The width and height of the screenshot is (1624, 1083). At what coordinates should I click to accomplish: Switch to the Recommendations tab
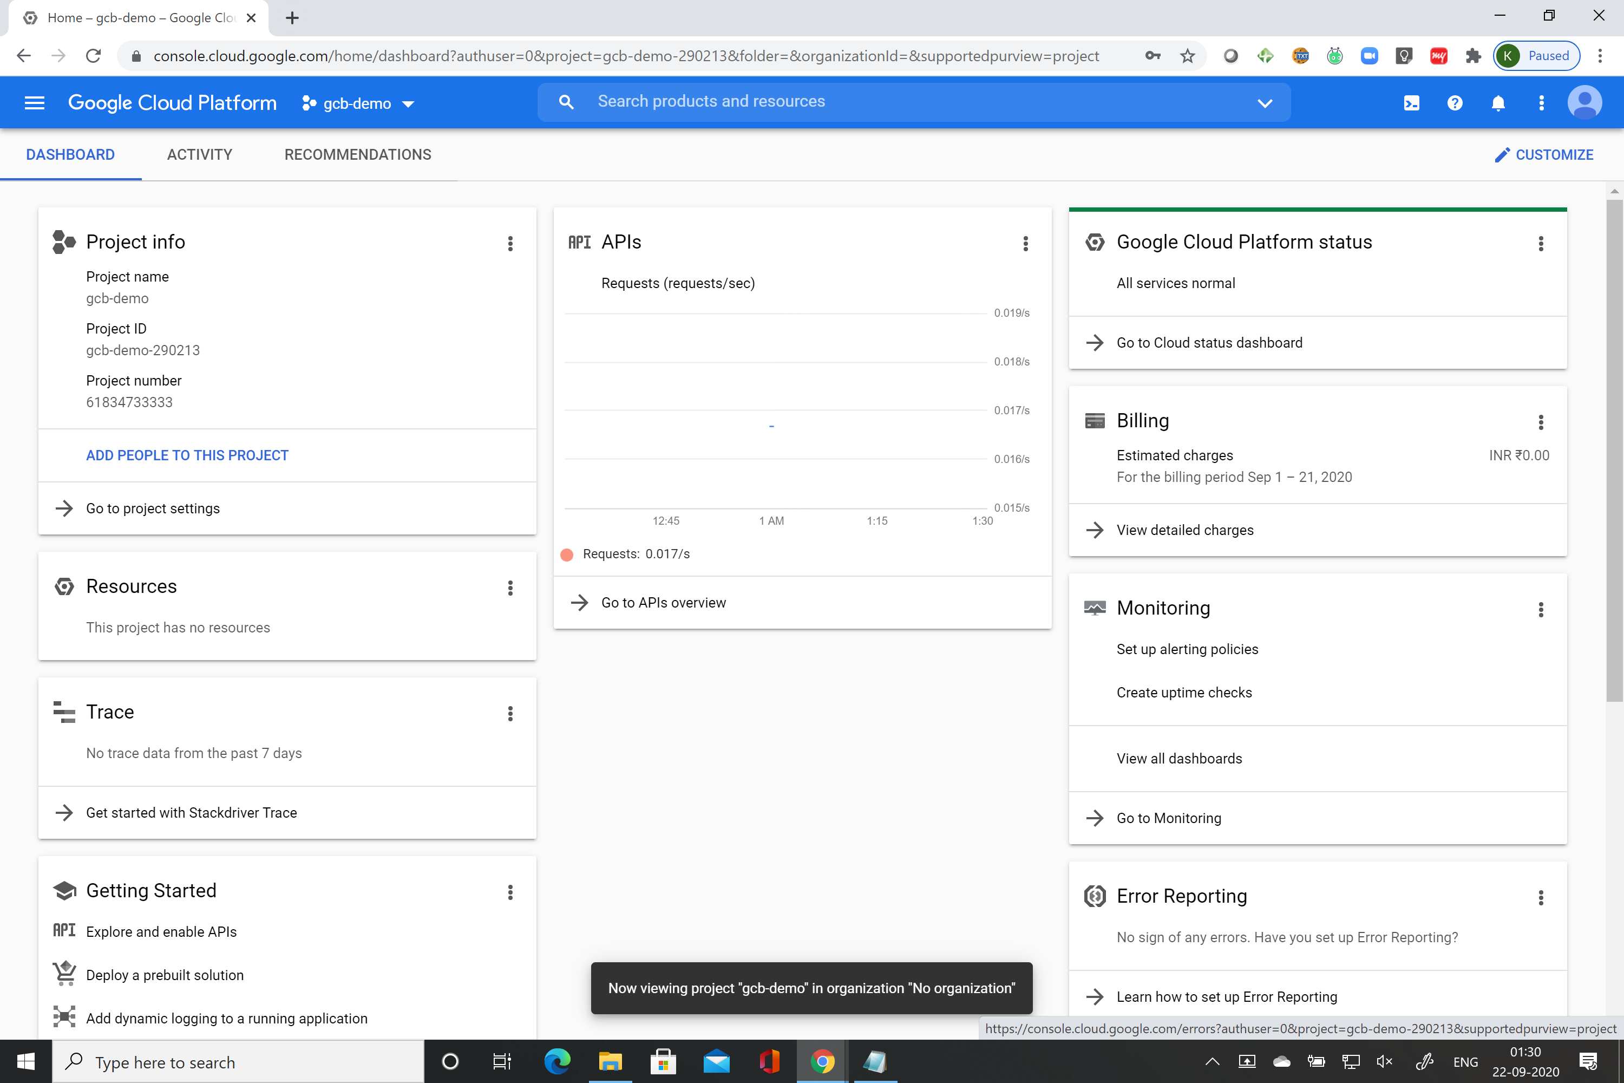pyautogui.click(x=358, y=155)
